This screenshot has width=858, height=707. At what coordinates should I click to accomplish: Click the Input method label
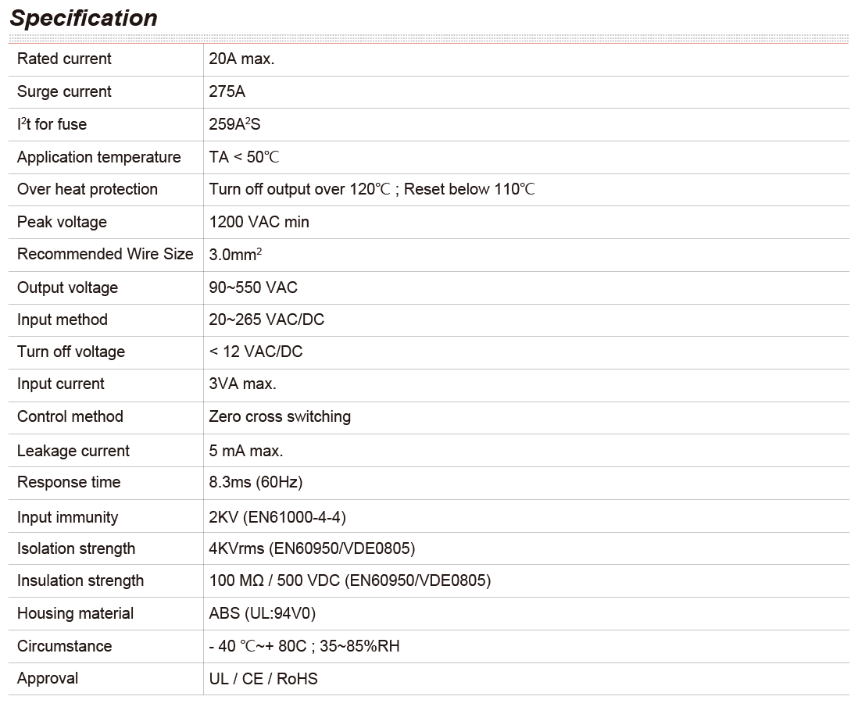pyautogui.click(x=62, y=320)
